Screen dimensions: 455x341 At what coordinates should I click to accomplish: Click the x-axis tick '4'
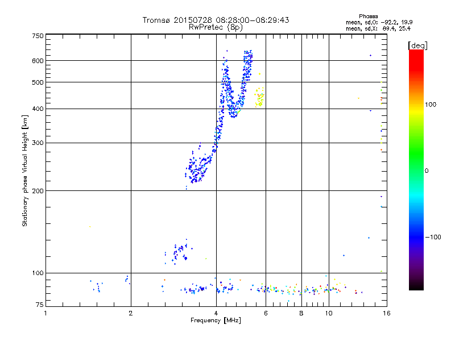[x=216, y=313]
